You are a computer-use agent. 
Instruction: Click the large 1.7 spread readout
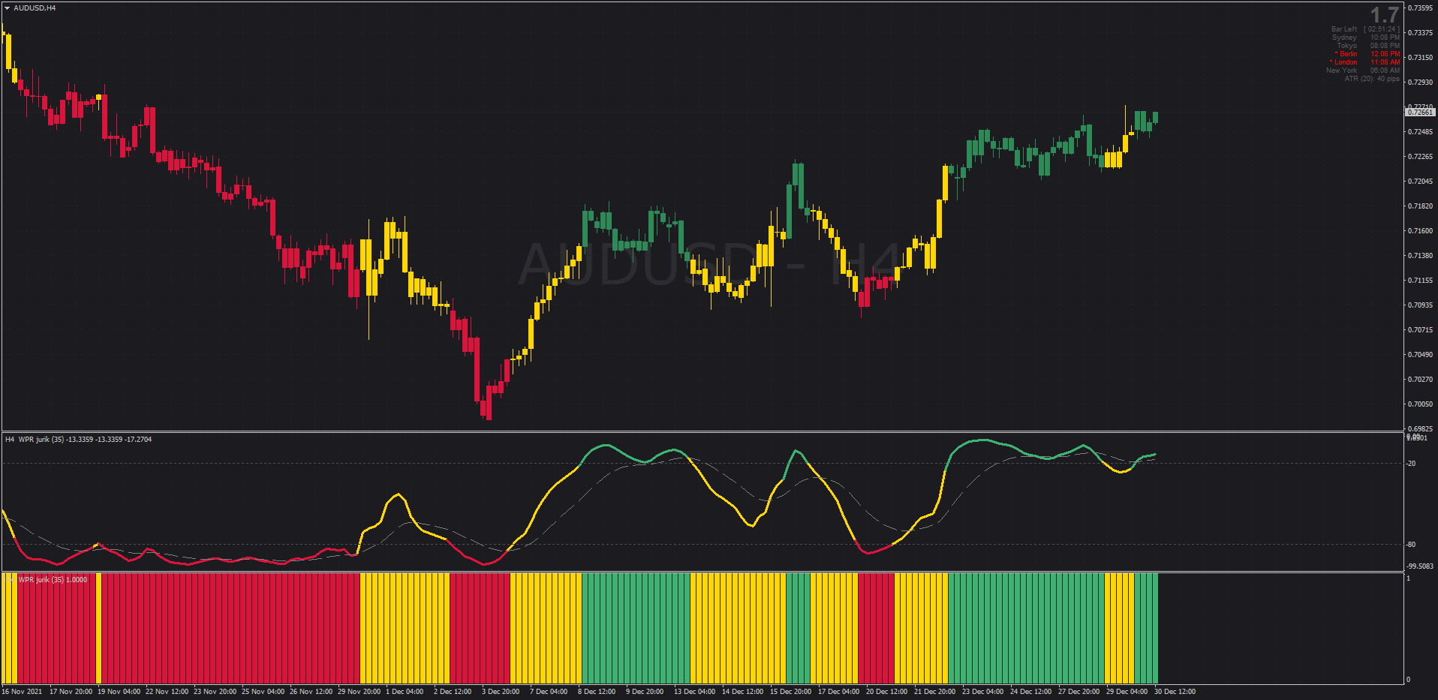1384,15
